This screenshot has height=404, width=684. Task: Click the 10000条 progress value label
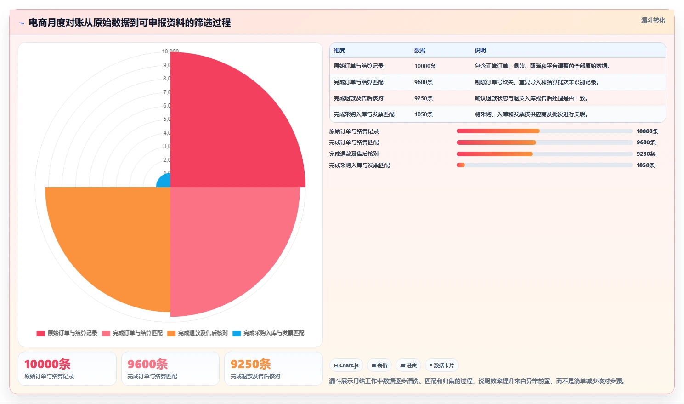[647, 131]
